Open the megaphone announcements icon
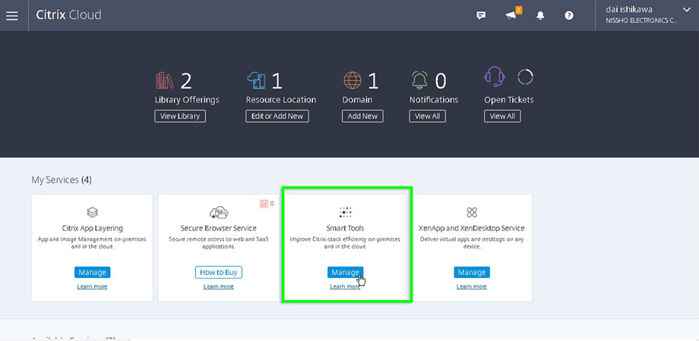Image resolution: width=699 pixels, height=341 pixels. tap(511, 15)
